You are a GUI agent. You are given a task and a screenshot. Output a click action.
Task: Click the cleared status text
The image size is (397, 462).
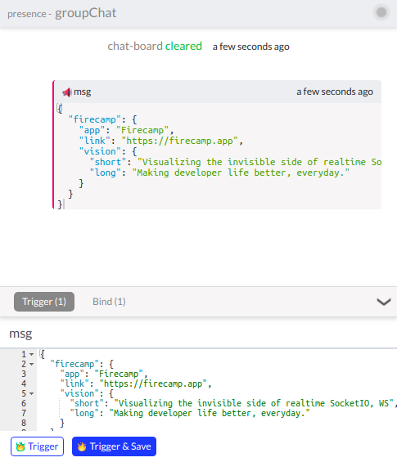coord(183,47)
